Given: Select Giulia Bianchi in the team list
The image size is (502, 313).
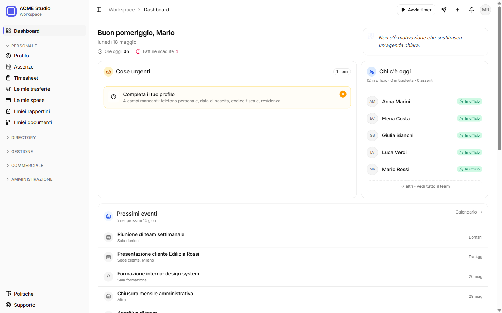Looking at the screenshot, I should [425, 136].
